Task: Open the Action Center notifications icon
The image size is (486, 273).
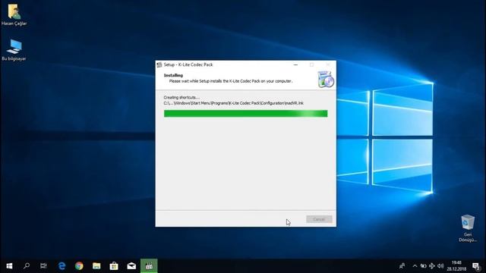Action: click(x=476, y=266)
